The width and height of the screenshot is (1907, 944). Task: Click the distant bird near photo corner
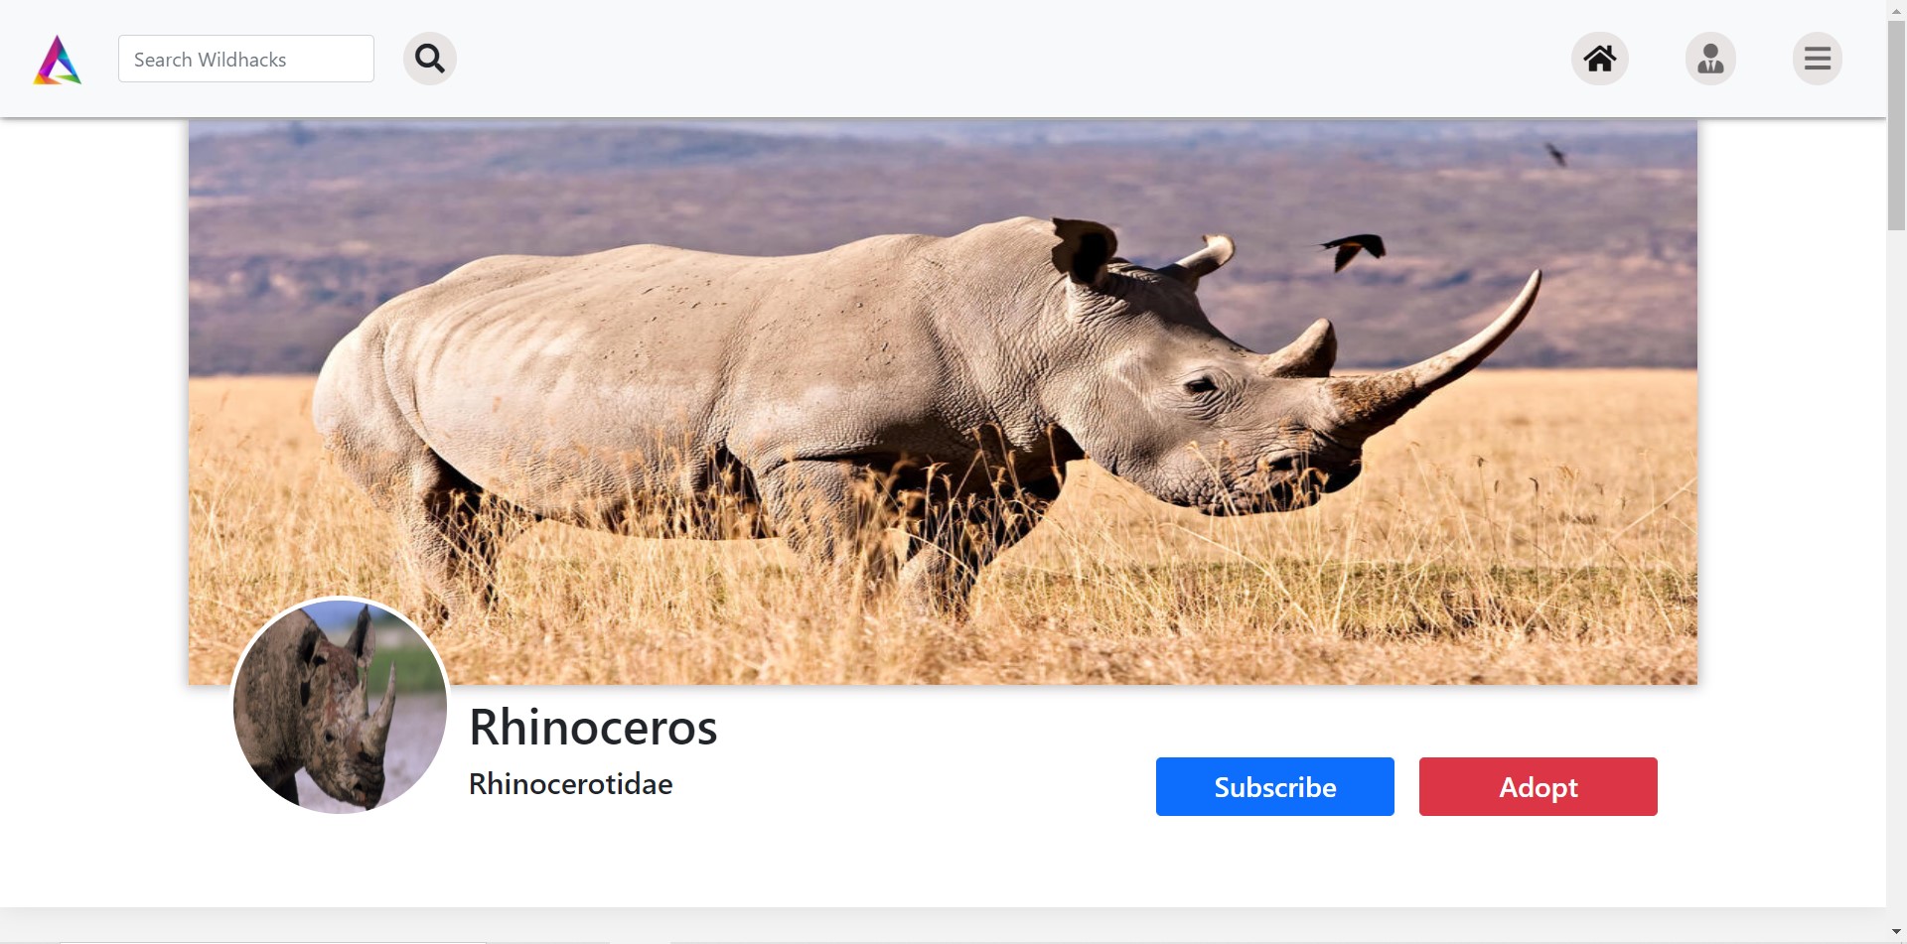[x=1556, y=154]
